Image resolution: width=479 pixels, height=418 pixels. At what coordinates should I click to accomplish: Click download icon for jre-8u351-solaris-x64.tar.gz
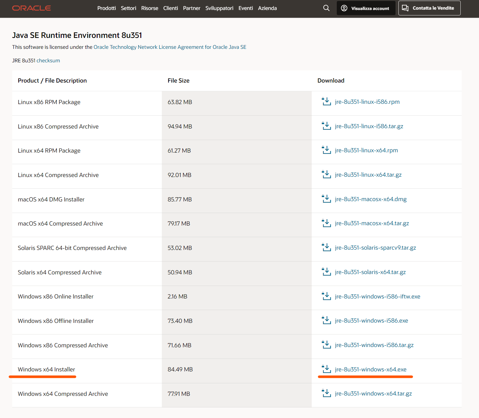pos(326,272)
